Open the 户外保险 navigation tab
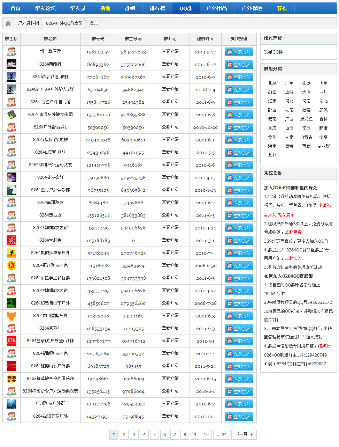339x447 pixels. pyautogui.click(x=252, y=8)
